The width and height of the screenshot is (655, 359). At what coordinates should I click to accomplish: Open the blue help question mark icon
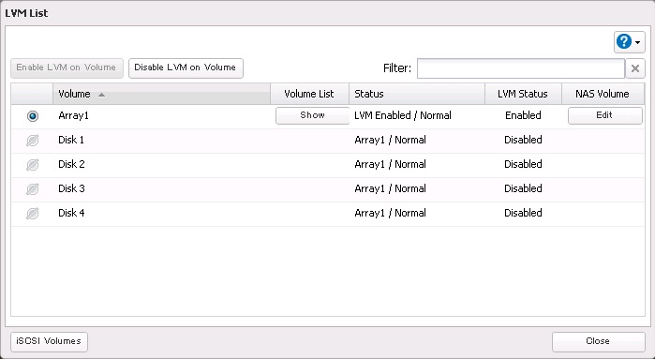pos(624,42)
